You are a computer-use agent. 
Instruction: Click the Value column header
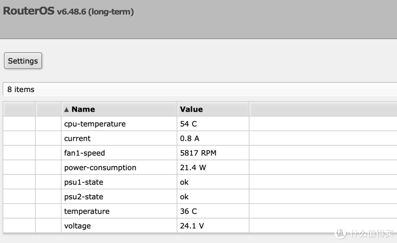[x=191, y=109]
